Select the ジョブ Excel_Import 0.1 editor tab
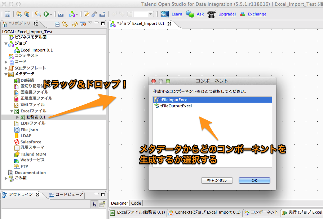323x219 pixels. (x=141, y=24)
